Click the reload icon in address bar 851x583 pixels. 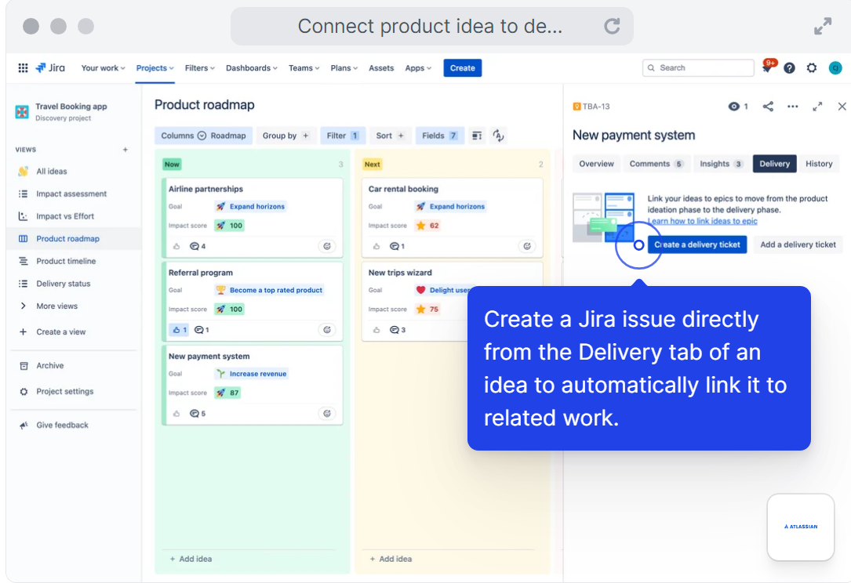coord(612,26)
